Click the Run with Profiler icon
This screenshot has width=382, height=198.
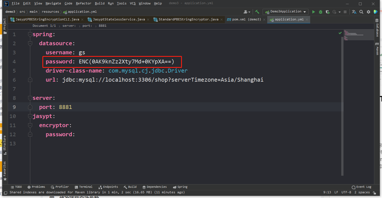(x=334, y=12)
